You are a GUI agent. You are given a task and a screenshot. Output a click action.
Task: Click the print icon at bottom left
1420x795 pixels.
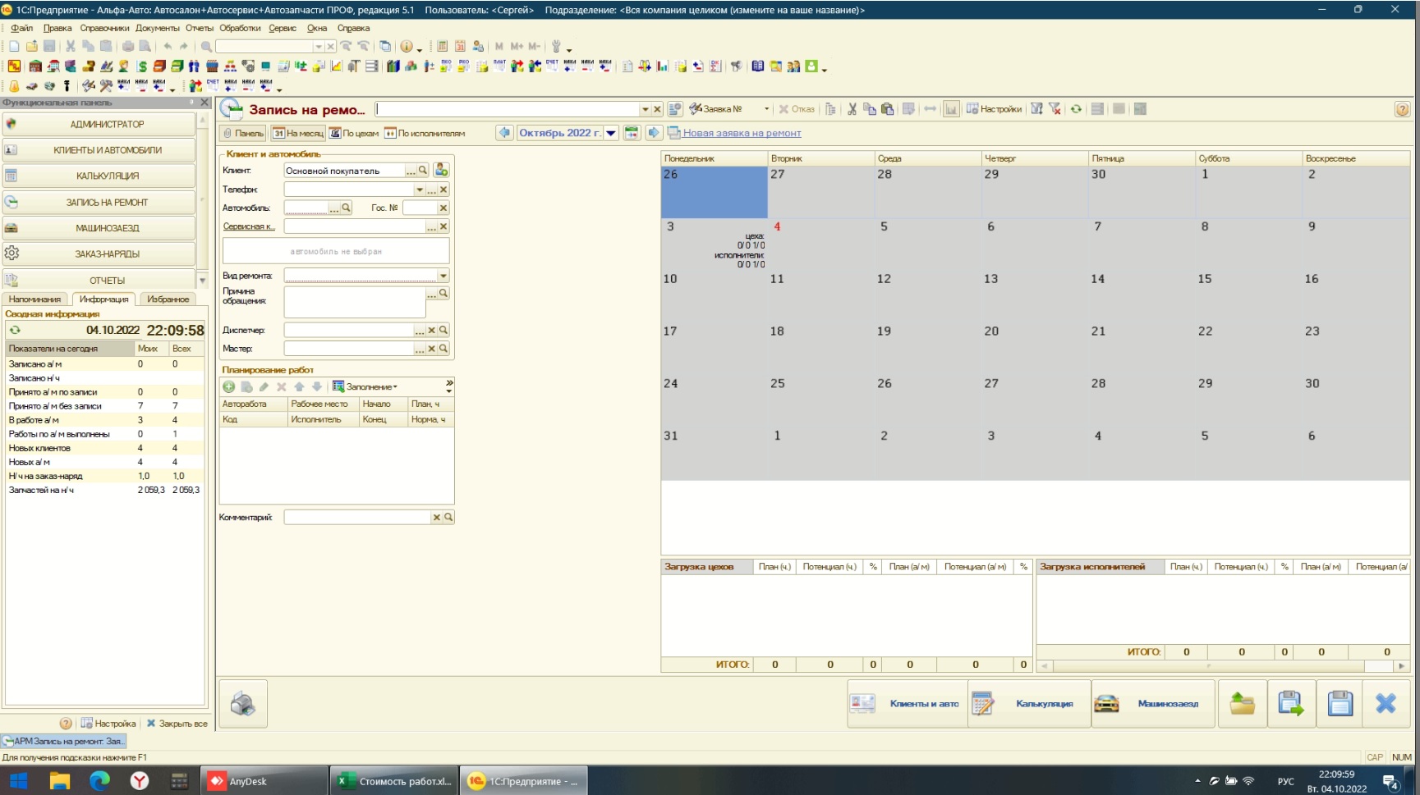tap(243, 704)
